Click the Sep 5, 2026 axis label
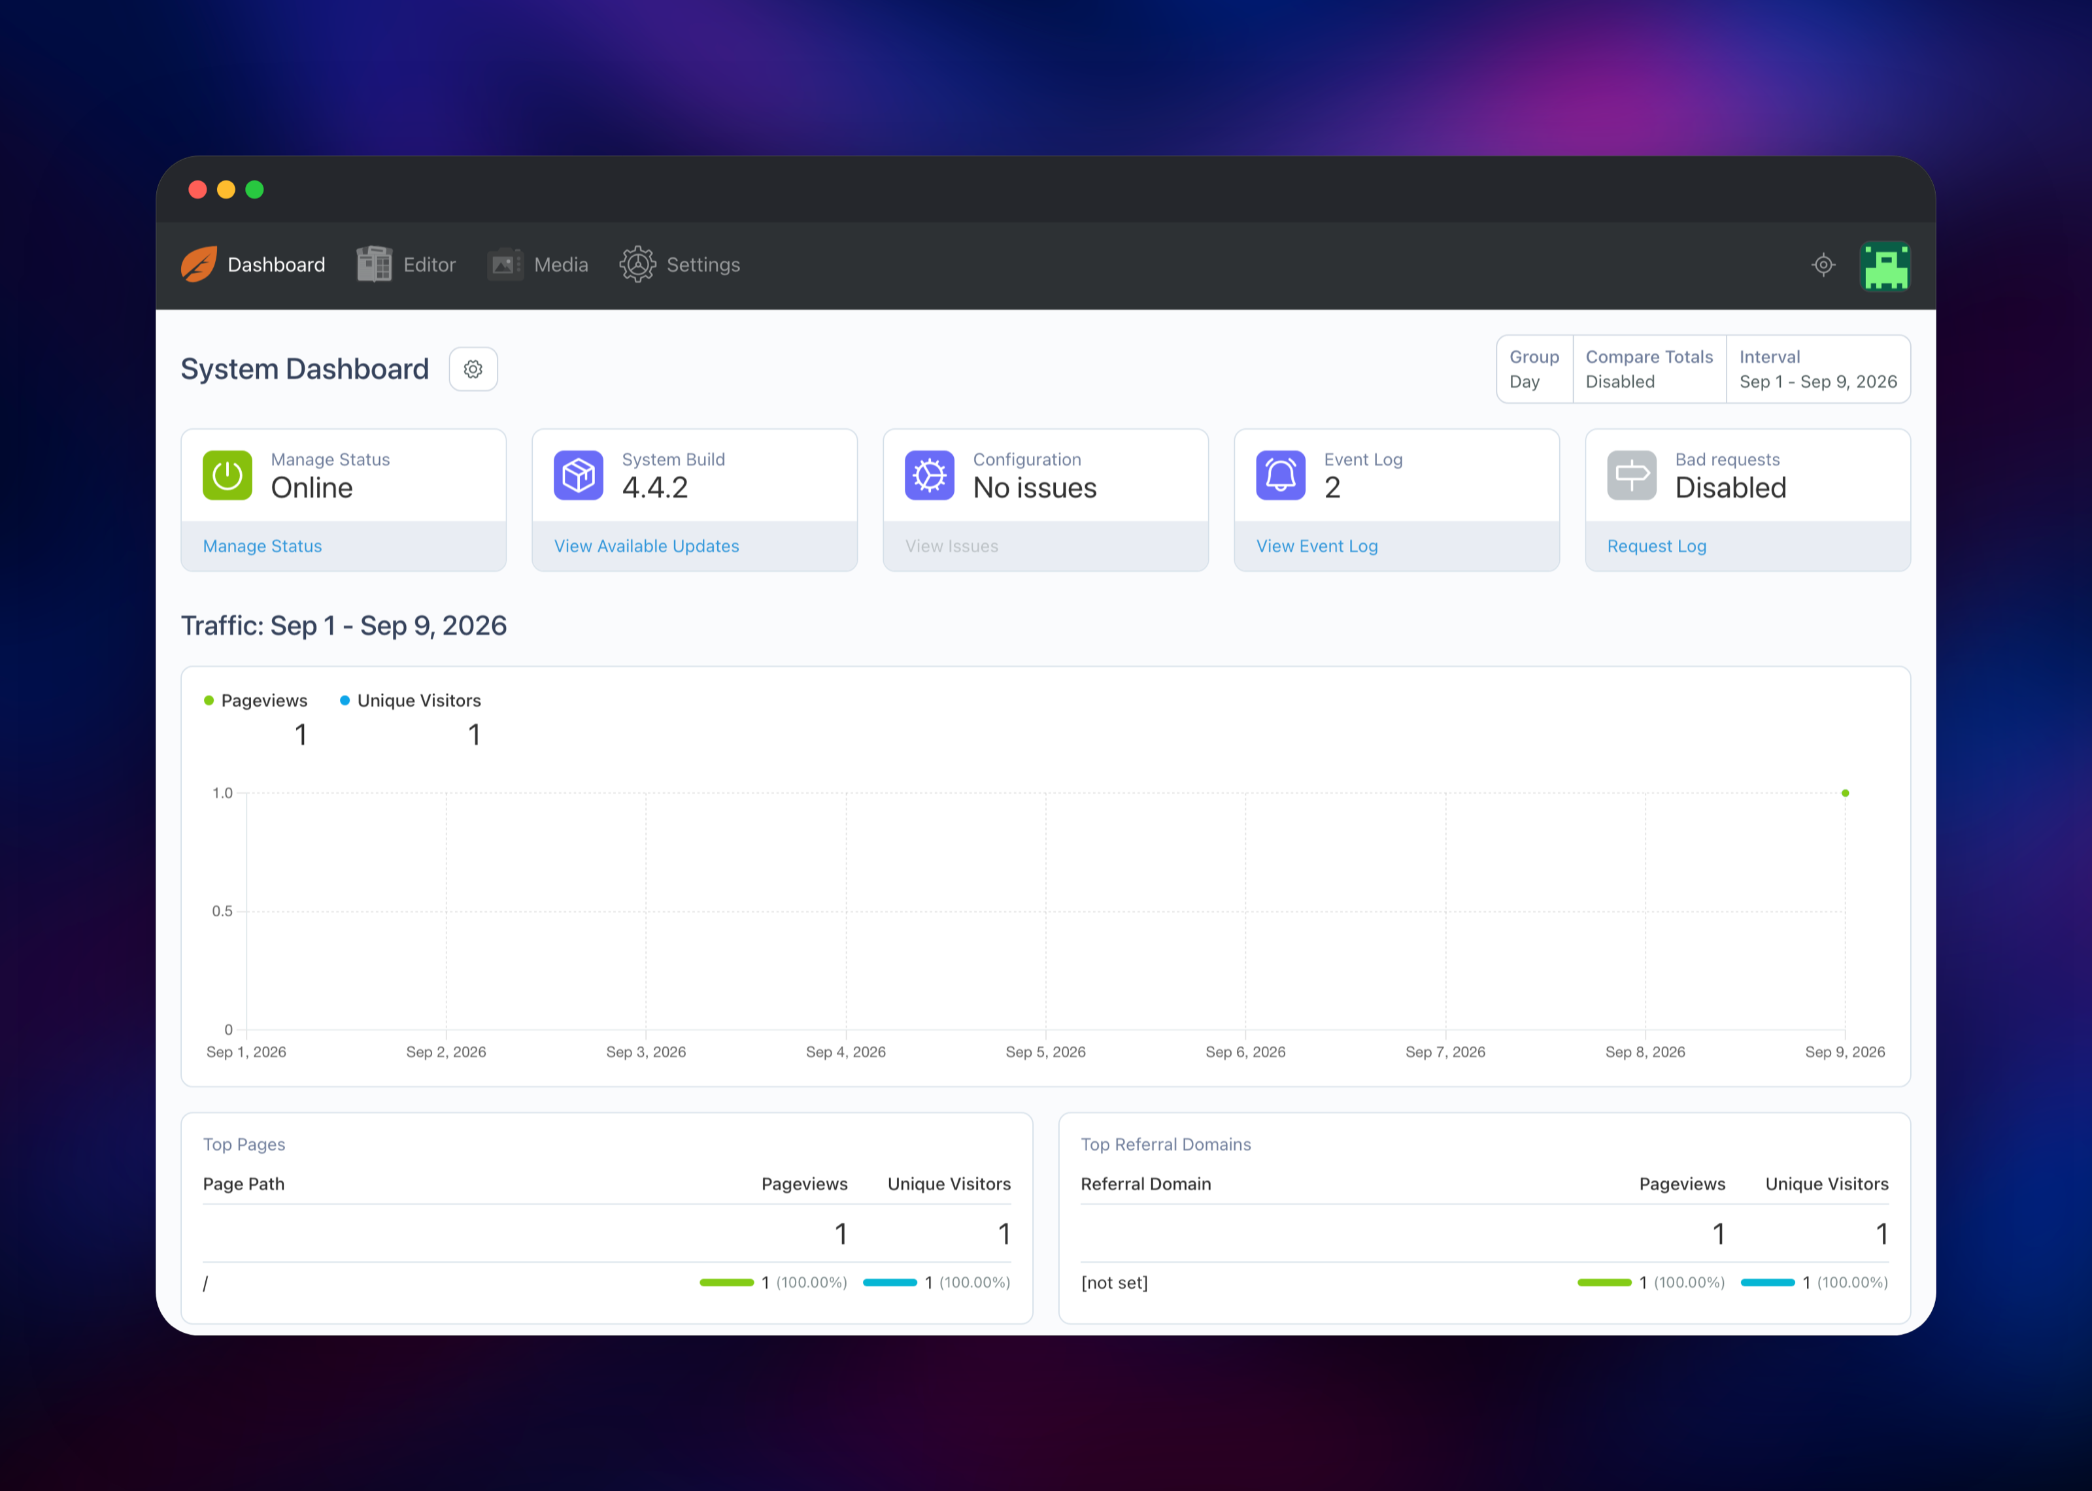The image size is (2092, 1491). pyautogui.click(x=1045, y=1052)
